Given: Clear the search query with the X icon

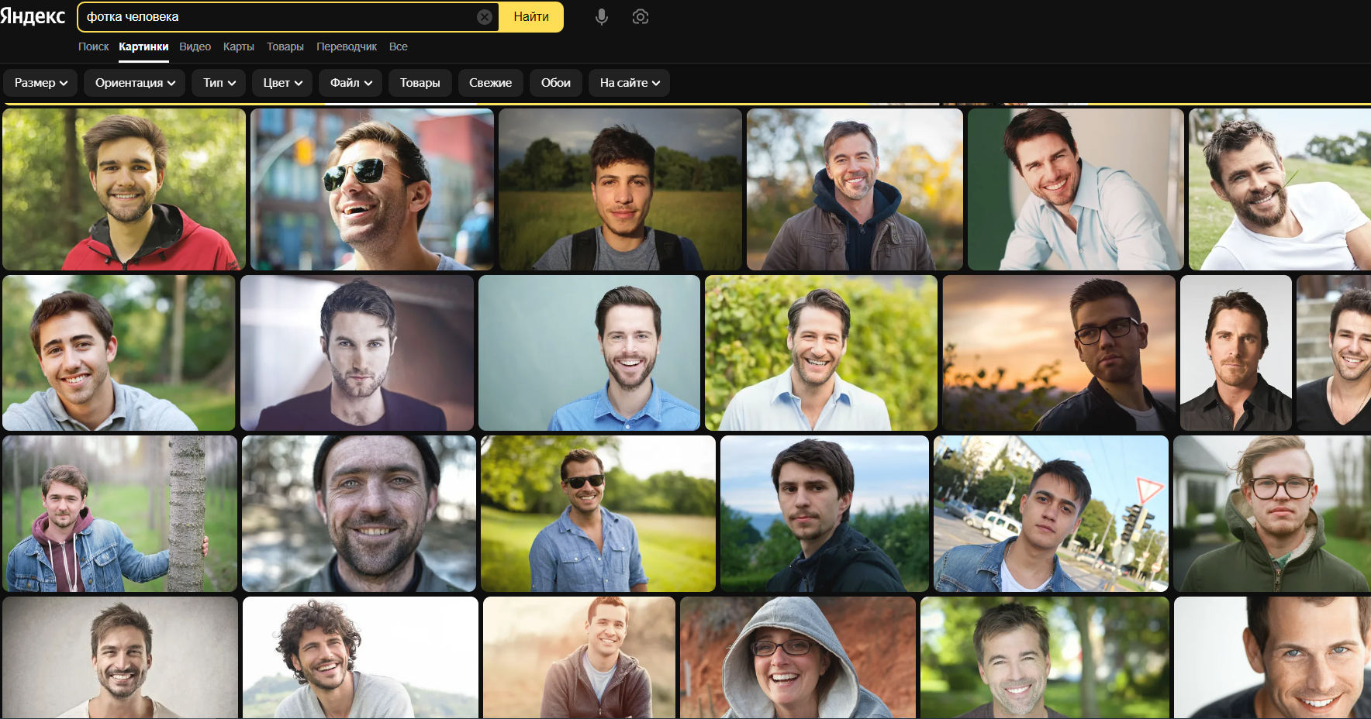Looking at the screenshot, I should pyautogui.click(x=485, y=17).
